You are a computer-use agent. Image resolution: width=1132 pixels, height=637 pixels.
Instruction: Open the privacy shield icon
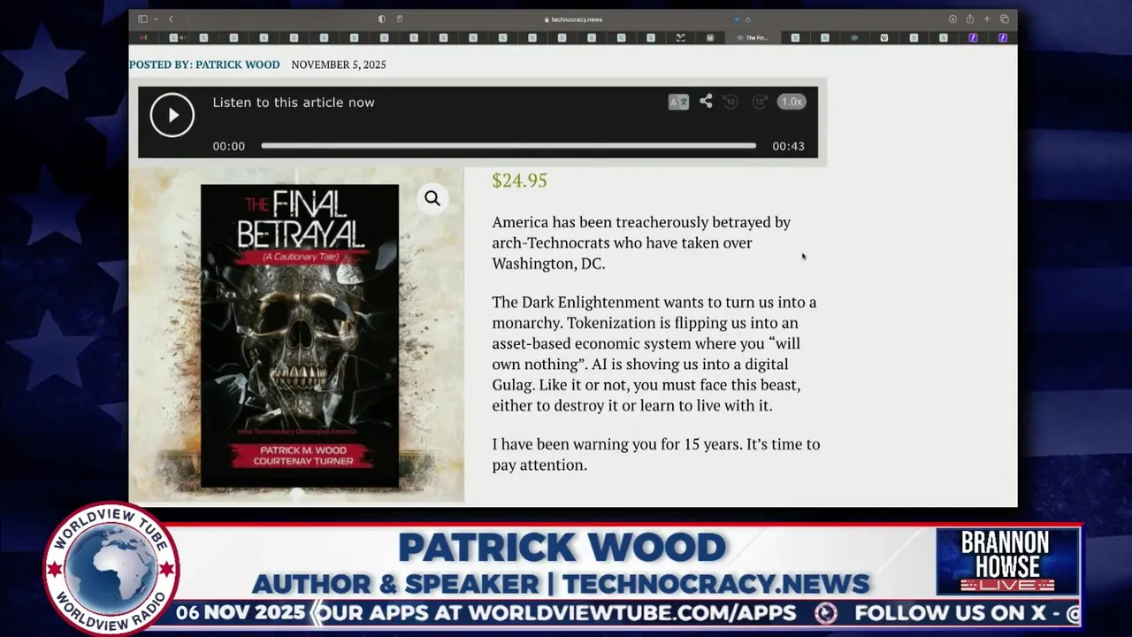[x=382, y=19]
